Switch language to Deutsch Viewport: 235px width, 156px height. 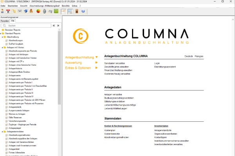coord(188,56)
